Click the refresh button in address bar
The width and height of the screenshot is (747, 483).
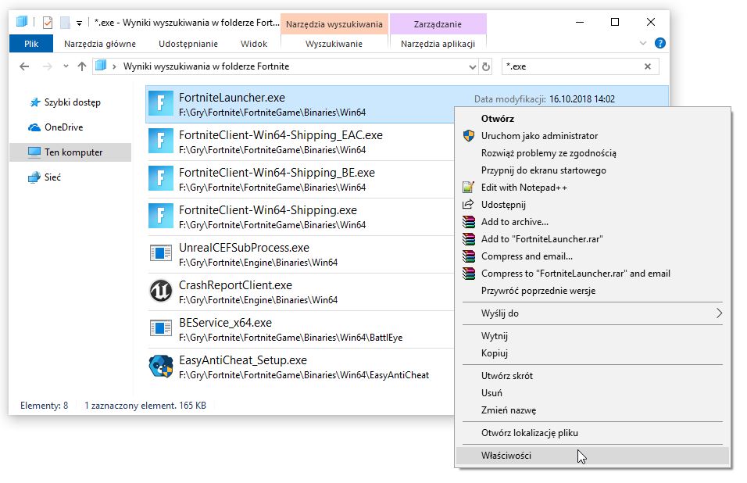486,66
